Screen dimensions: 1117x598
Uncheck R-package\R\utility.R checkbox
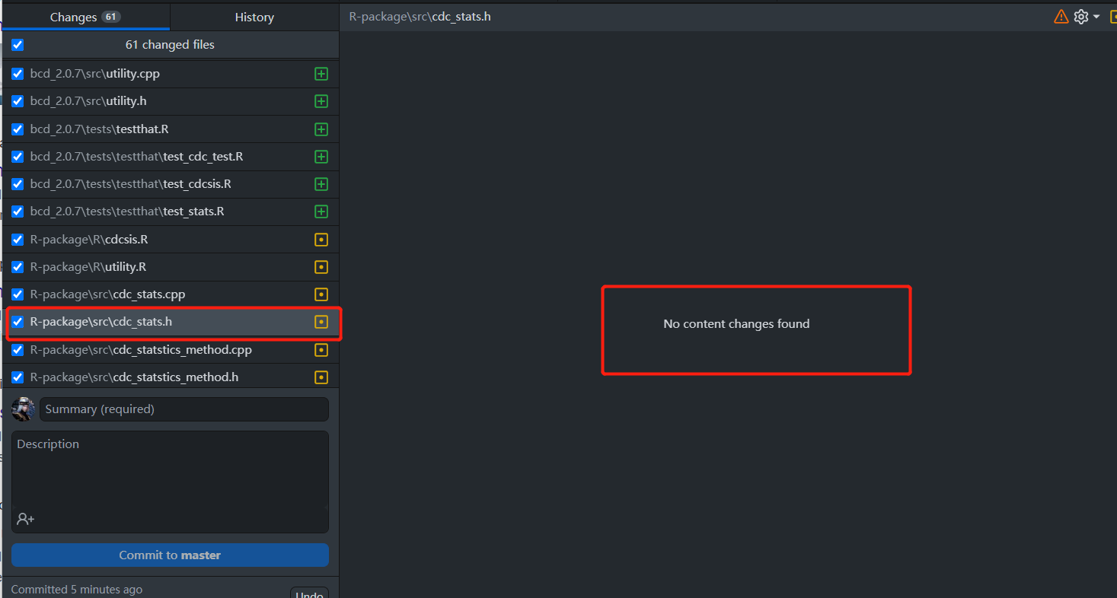coord(18,267)
